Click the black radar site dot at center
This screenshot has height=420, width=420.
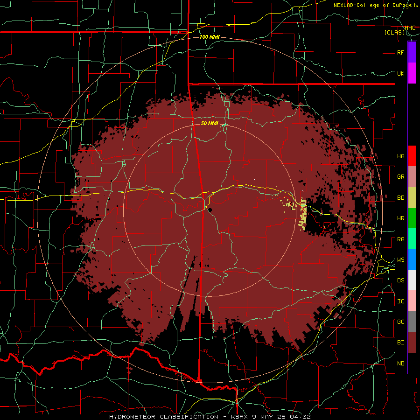coord(210,210)
